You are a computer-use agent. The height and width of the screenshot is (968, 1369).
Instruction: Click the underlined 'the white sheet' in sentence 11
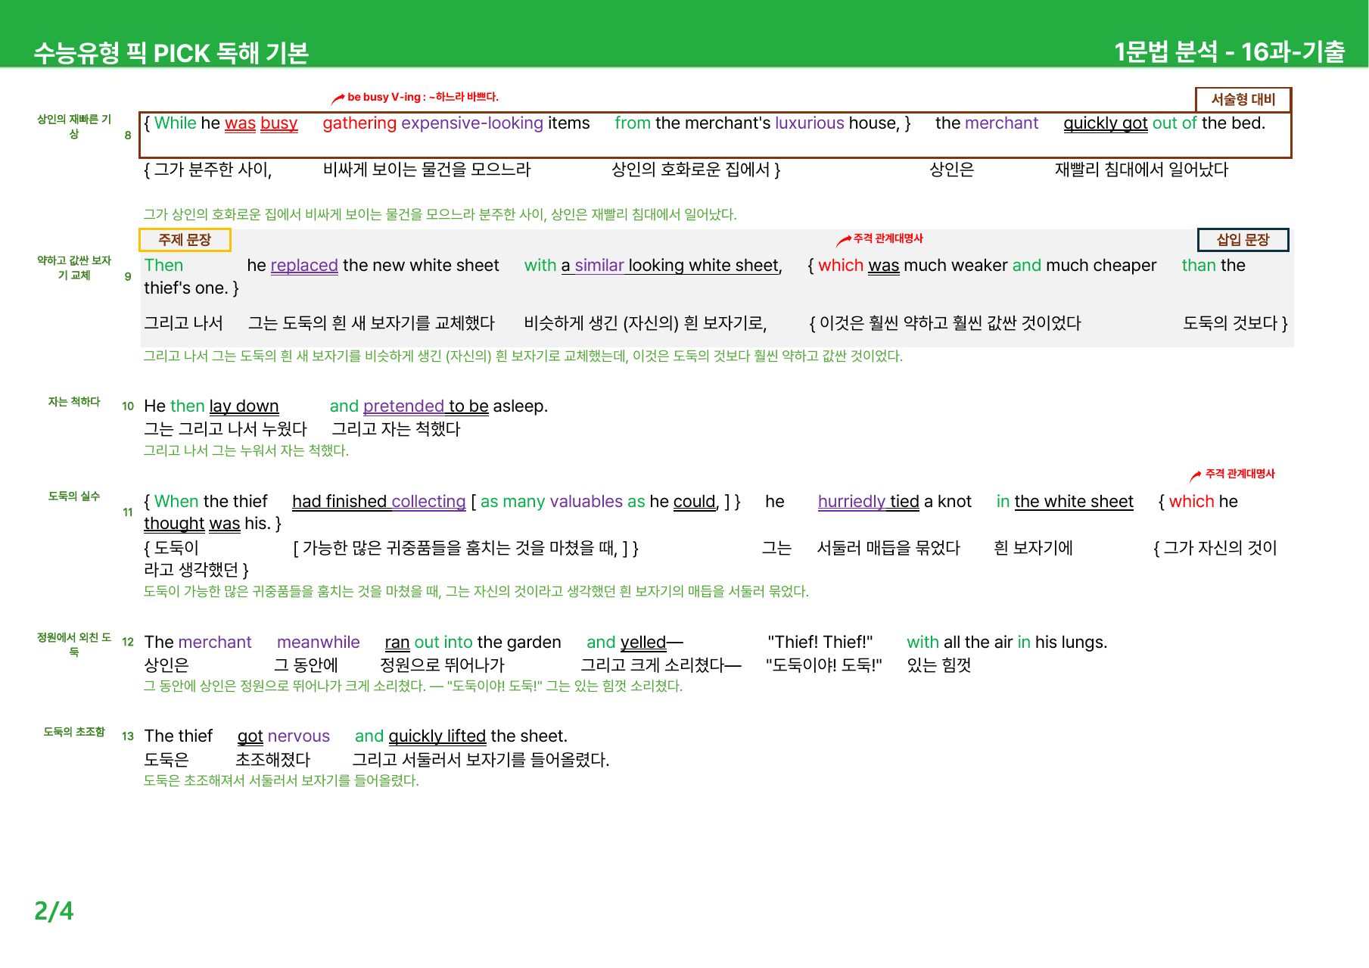[x=1074, y=502]
